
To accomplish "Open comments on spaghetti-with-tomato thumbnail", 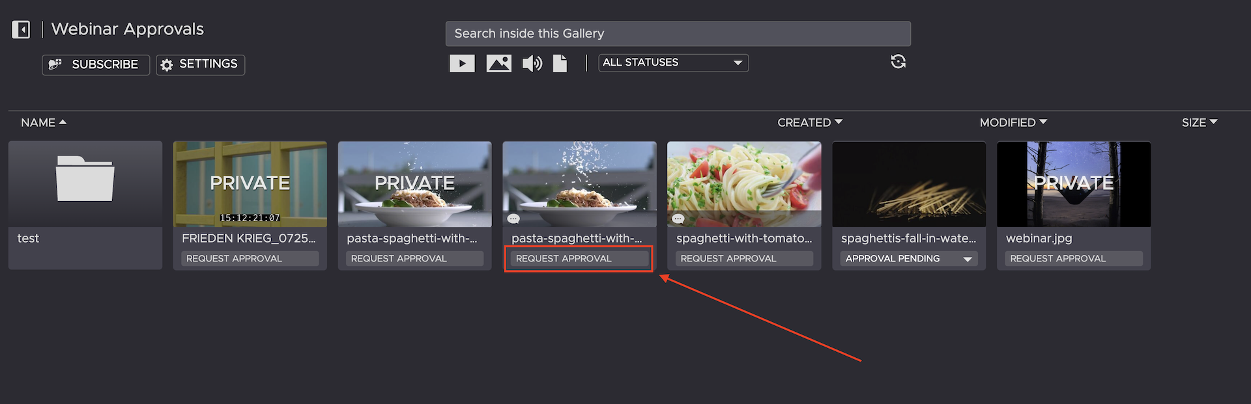I will [678, 219].
